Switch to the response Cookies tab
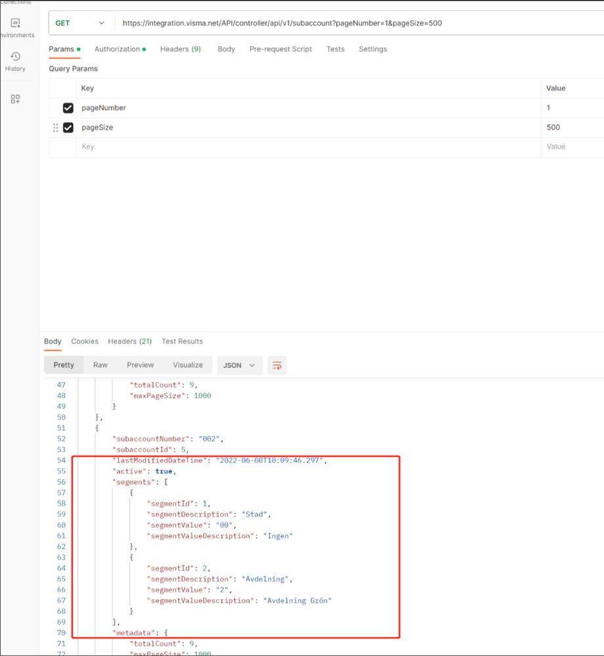This screenshot has height=656, width=604. [x=85, y=341]
